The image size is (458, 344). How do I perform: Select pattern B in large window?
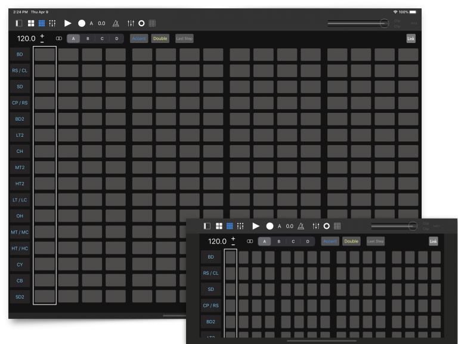tap(88, 39)
